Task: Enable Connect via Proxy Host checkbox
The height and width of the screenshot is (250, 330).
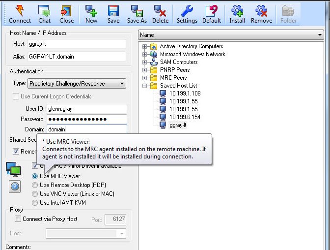Action: click(x=18, y=219)
